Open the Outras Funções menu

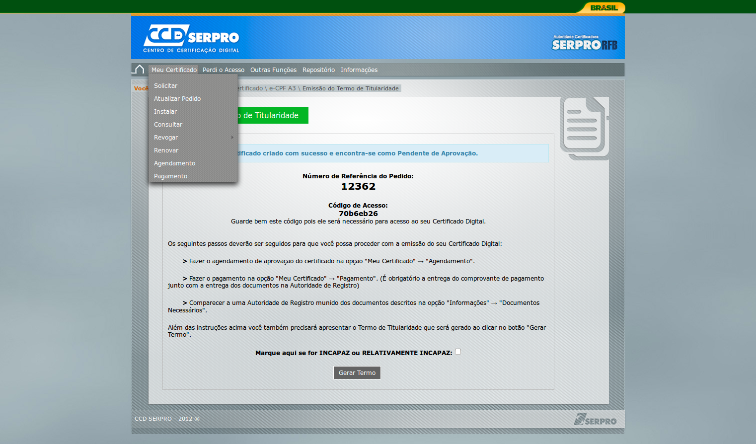pos(273,70)
